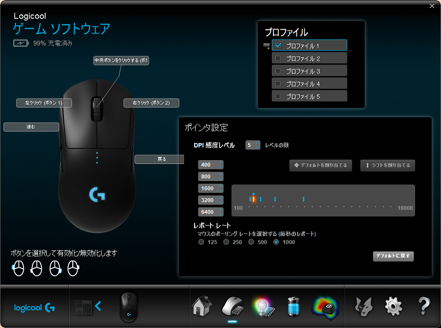Enable the プロファイル 2 checkbox
Screen dimensions: 441x328
278,58
